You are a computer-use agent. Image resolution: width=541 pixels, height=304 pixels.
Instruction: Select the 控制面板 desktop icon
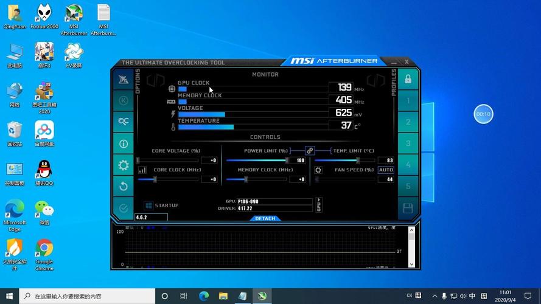tap(15, 173)
